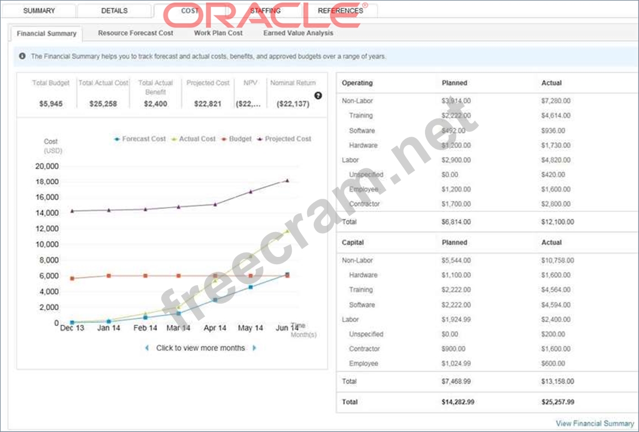Select the Financial Summary sub-tab
The image size is (639, 432).
pyautogui.click(x=46, y=33)
